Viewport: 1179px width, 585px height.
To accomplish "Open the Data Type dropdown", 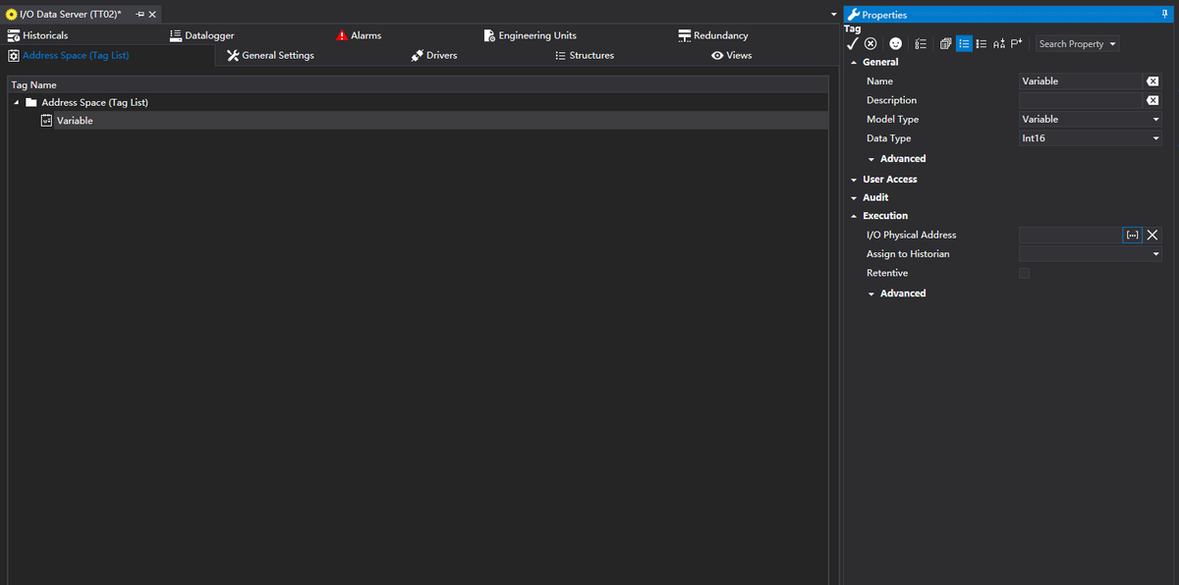I will 1155,138.
